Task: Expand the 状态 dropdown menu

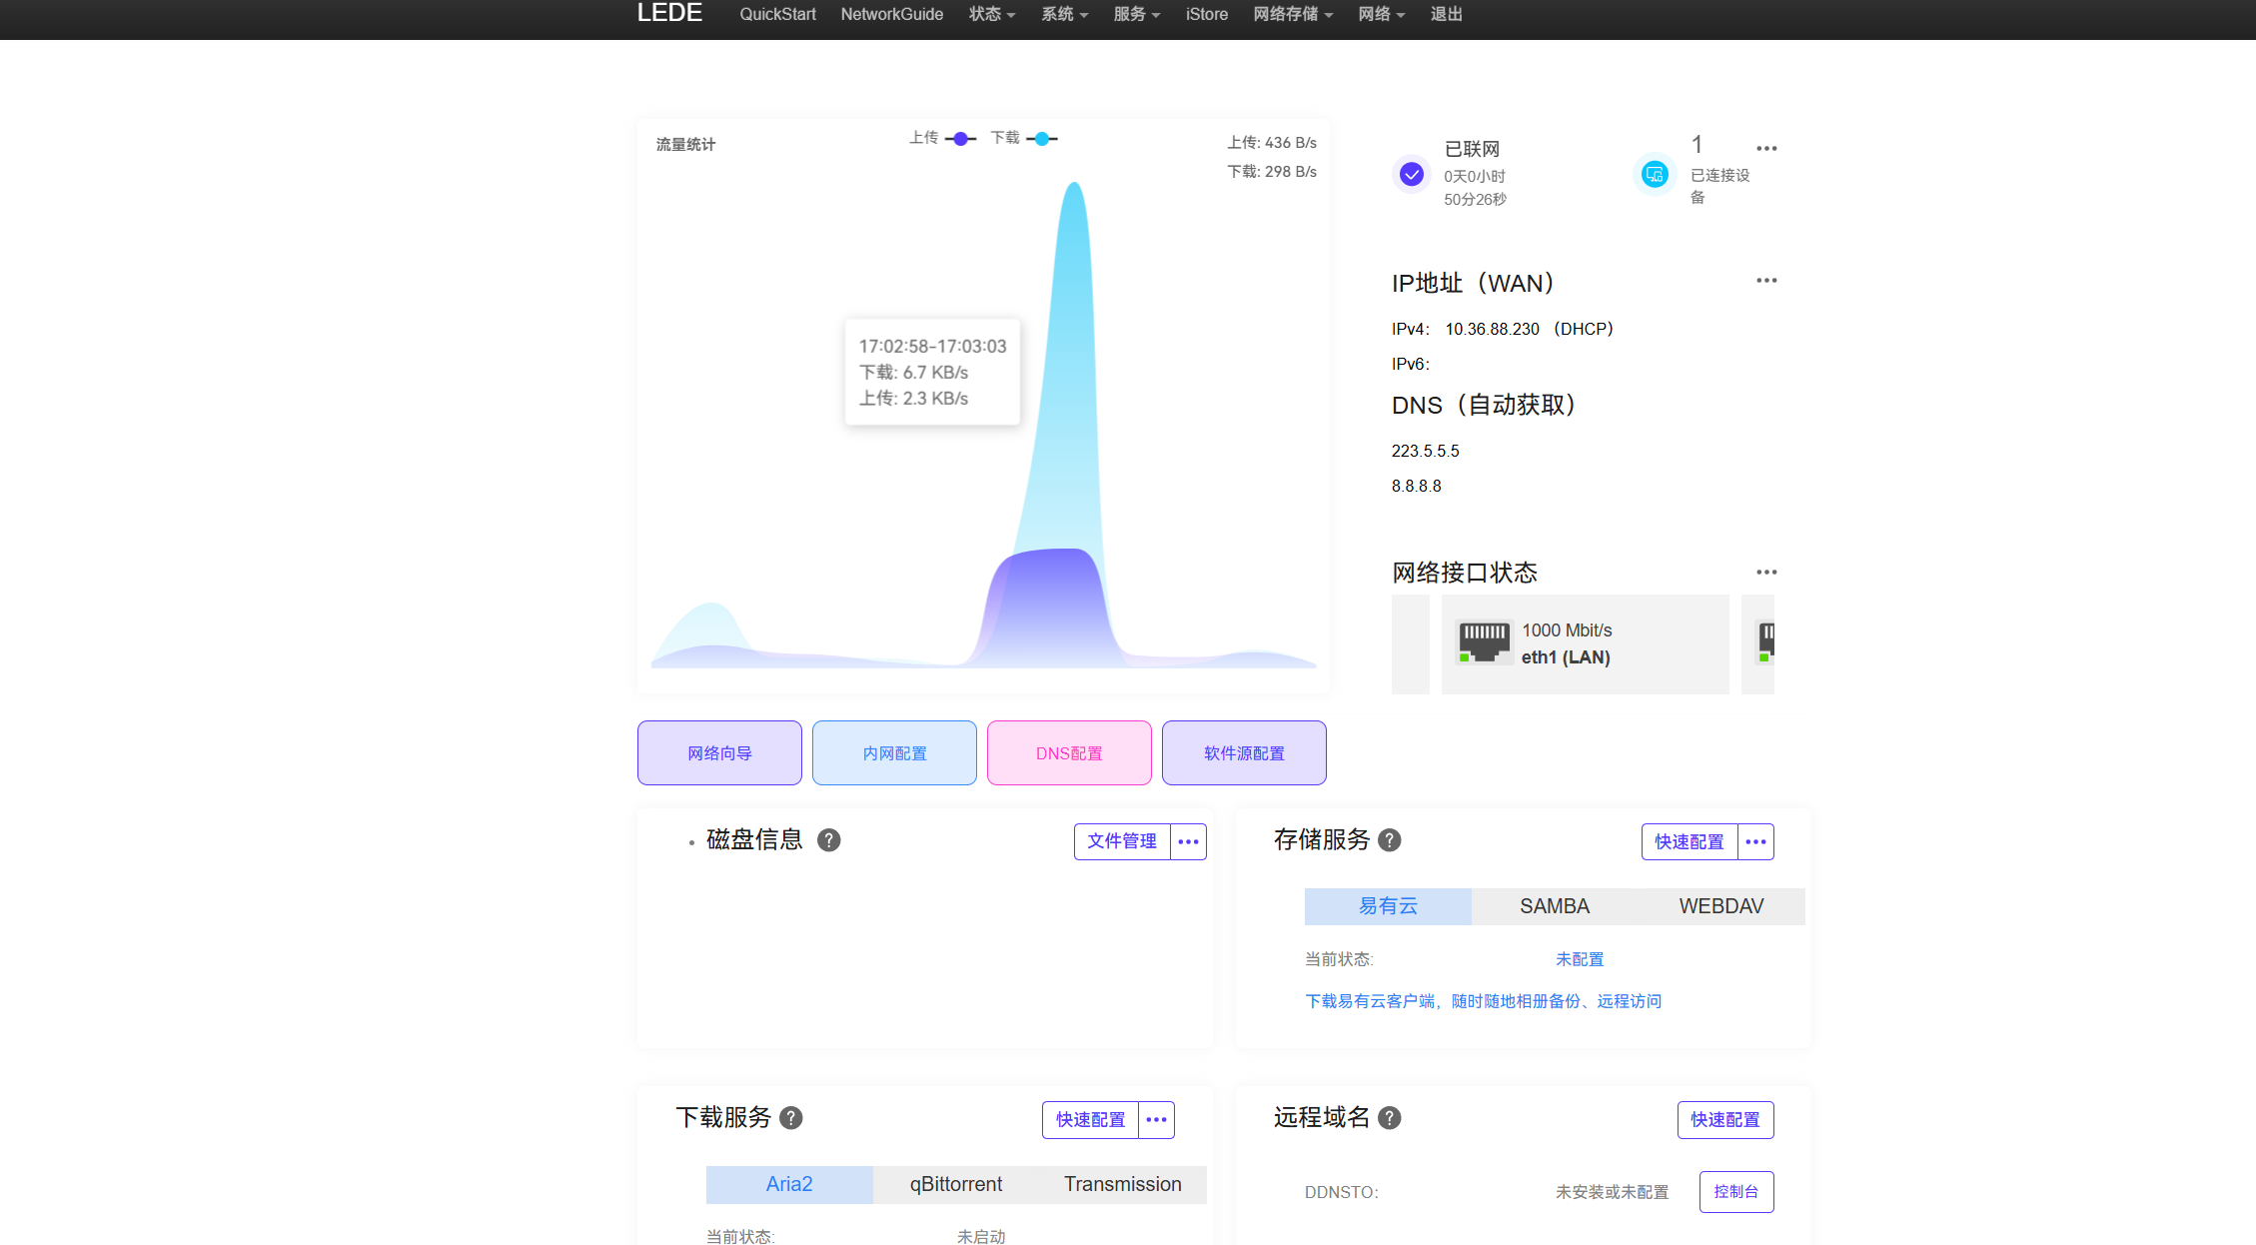Action: pyautogui.click(x=991, y=14)
